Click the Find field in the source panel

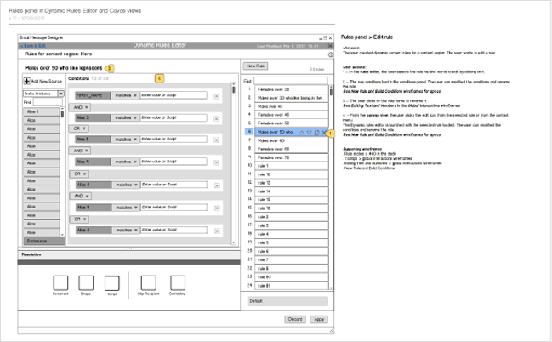point(48,102)
